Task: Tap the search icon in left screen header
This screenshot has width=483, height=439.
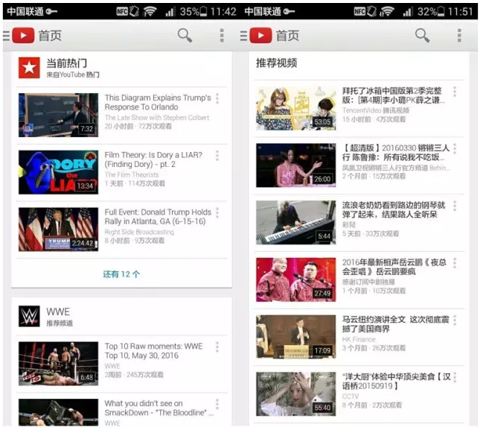Action: [185, 35]
